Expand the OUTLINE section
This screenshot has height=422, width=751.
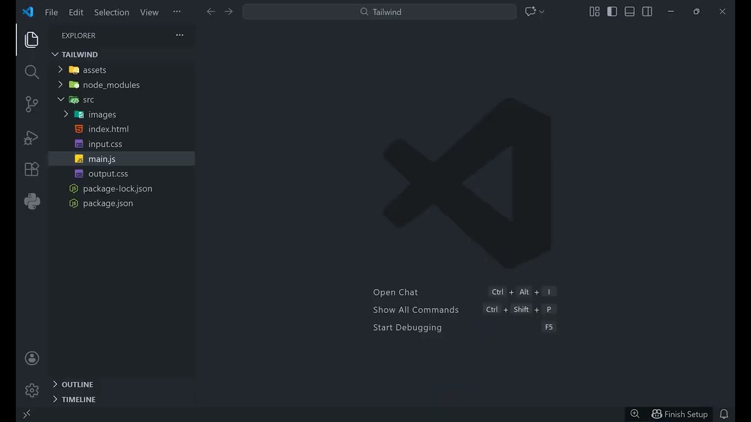click(55, 384)
